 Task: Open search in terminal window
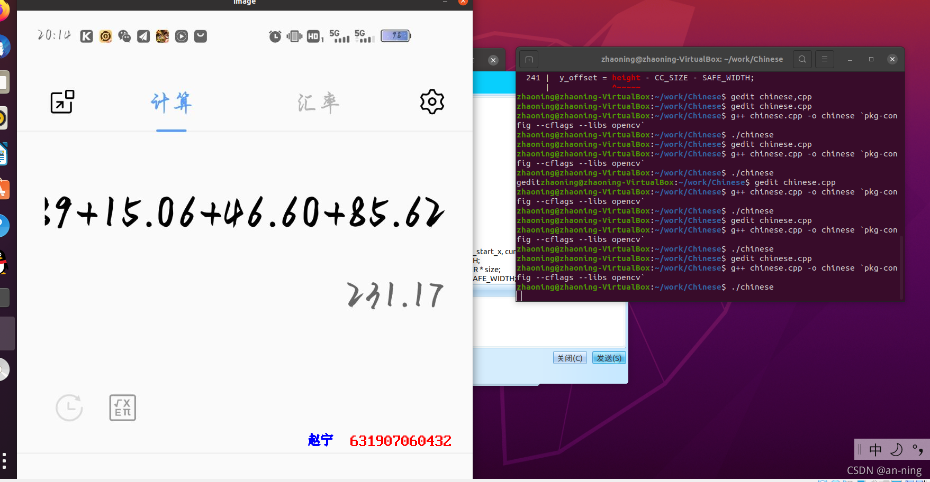(802, 59)
